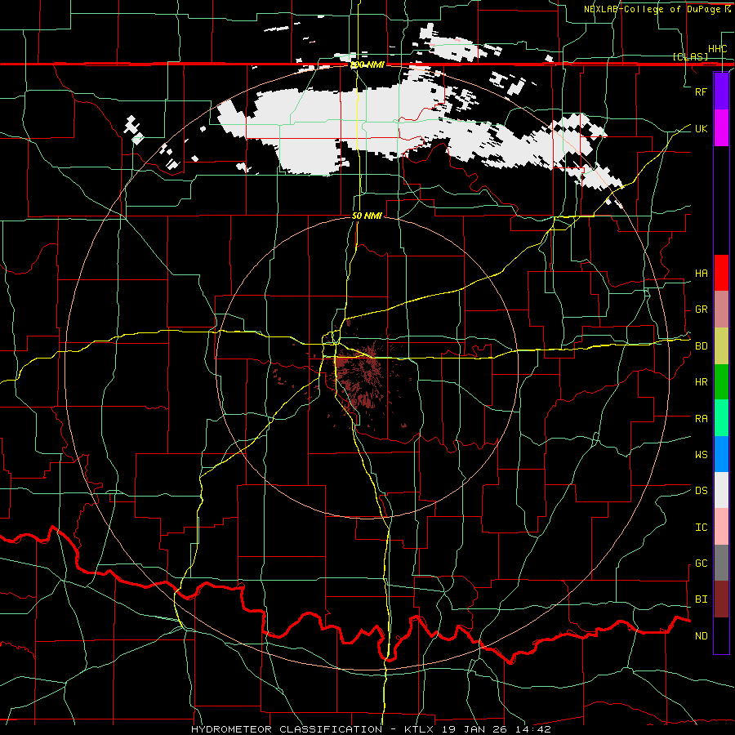Click the DS white legend swatch
The width and height of the screenshot is (735, 735).
coord(721,490)
